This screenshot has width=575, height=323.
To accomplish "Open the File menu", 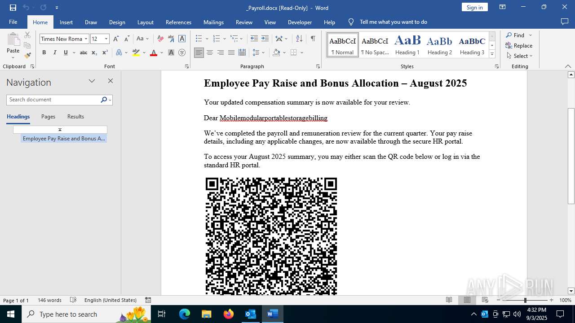I will click(x=13, y=22).
